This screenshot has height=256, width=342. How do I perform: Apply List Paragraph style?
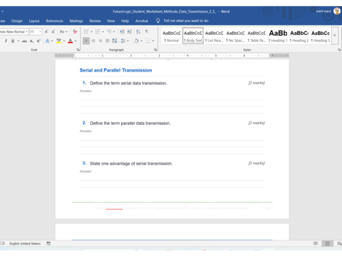214,35
